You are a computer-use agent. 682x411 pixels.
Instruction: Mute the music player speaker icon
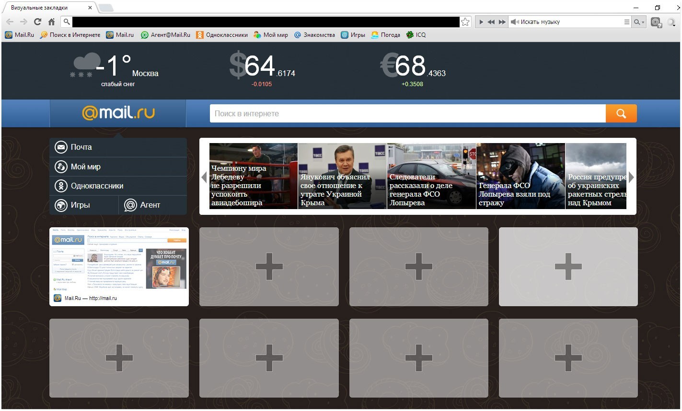tap(515, 22)
